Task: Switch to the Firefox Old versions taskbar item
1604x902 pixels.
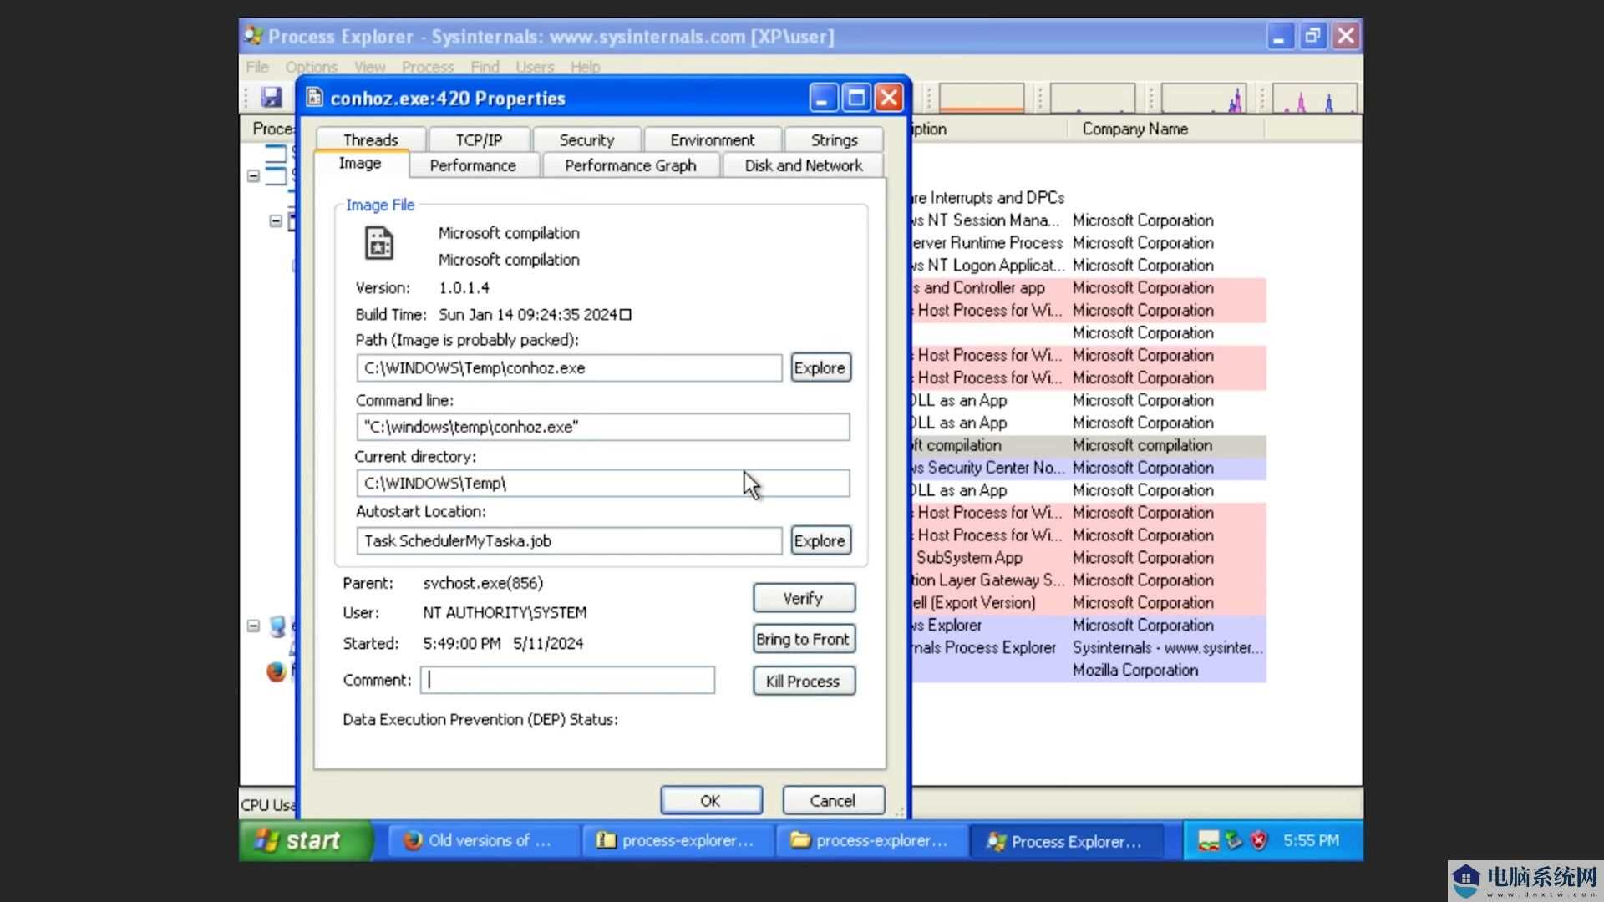Action: pyautogui.click(x=485, y=841)
